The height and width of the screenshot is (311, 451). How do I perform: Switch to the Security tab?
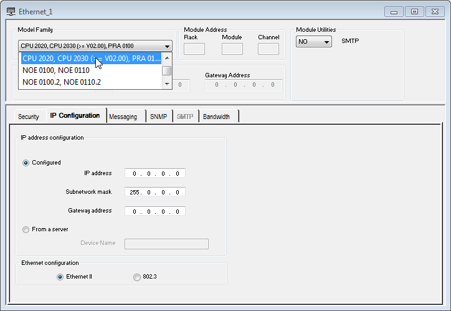click(x=29, y=117)
